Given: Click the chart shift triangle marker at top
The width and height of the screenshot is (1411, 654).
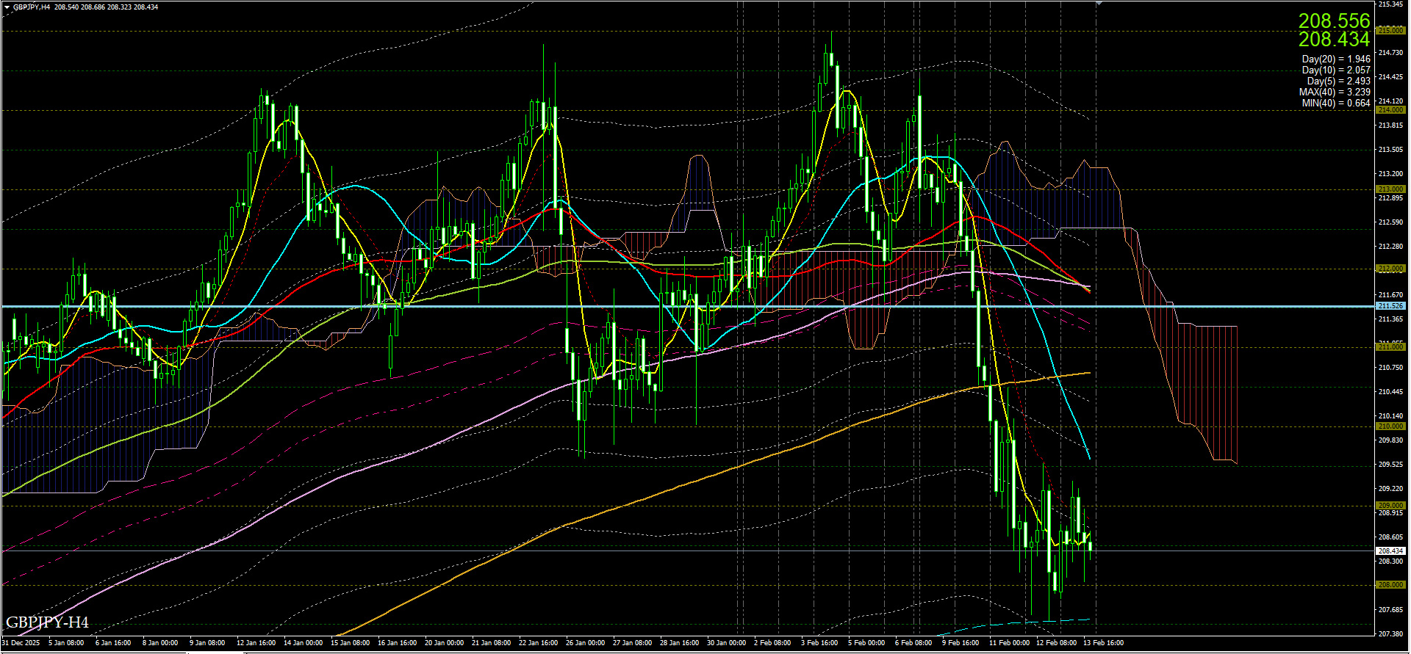Looking at the screenshot, I should pos(1099,4).
